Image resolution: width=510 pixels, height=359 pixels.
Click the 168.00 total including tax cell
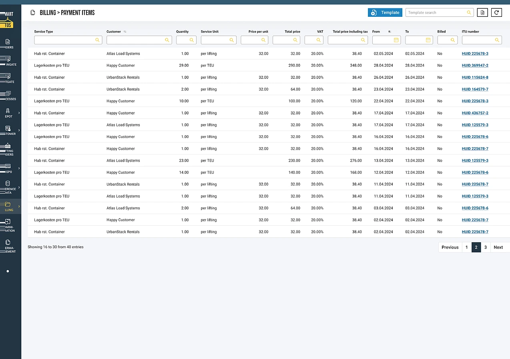click(355, 172)
